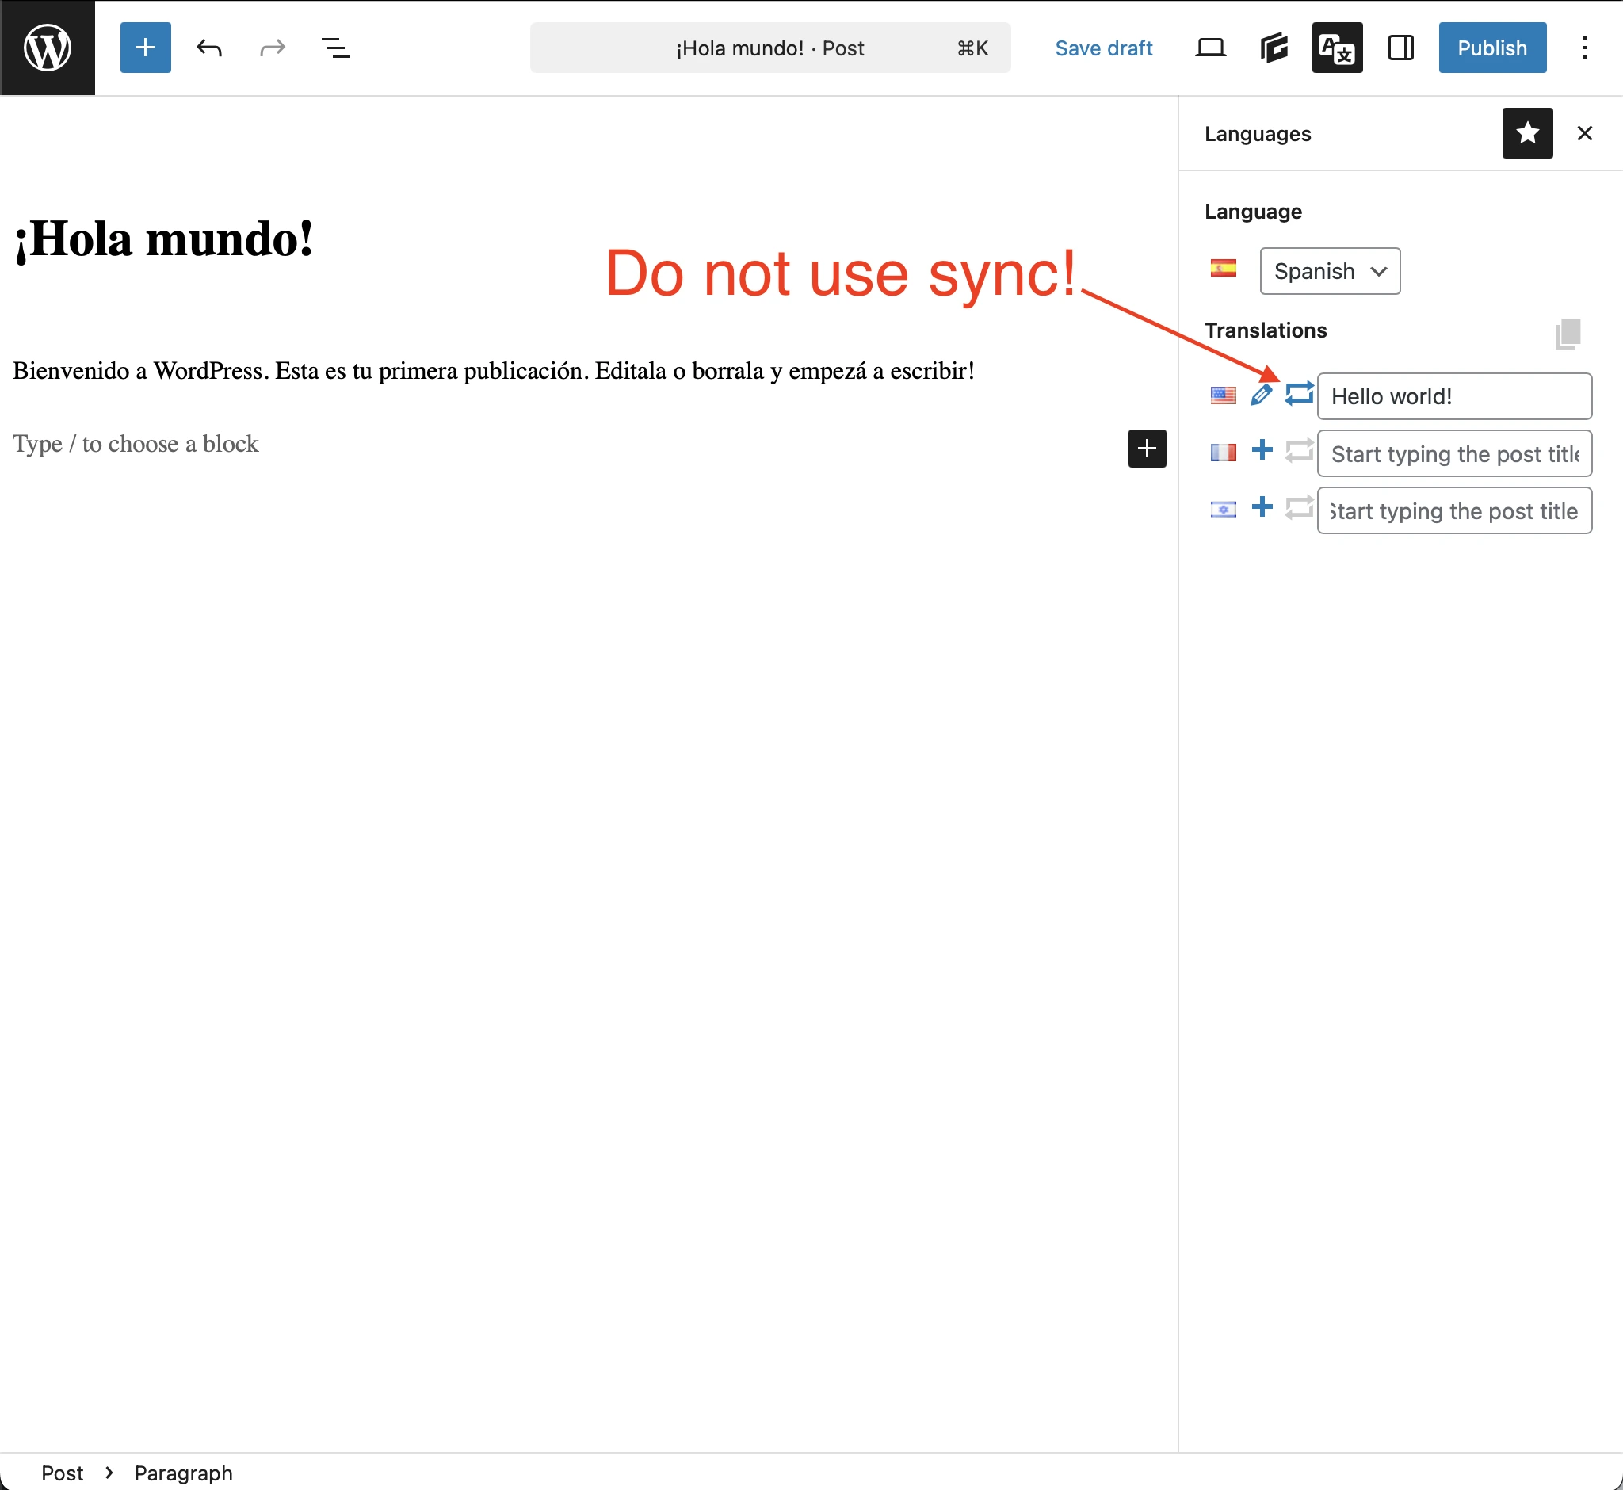The height and width of the screenshot is (1490, 1623).
Task: Undo the last change
Action: point(209,48)
